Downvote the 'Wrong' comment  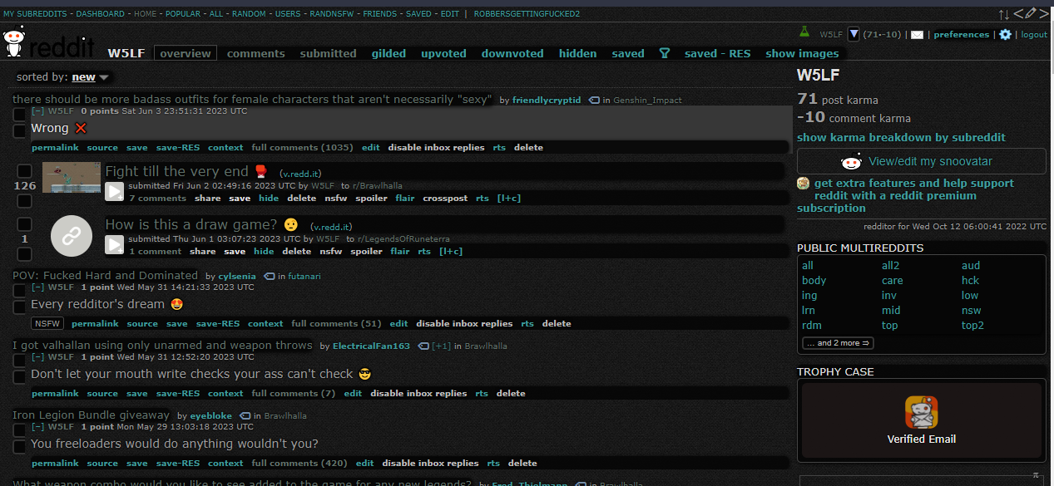point(19,131)
